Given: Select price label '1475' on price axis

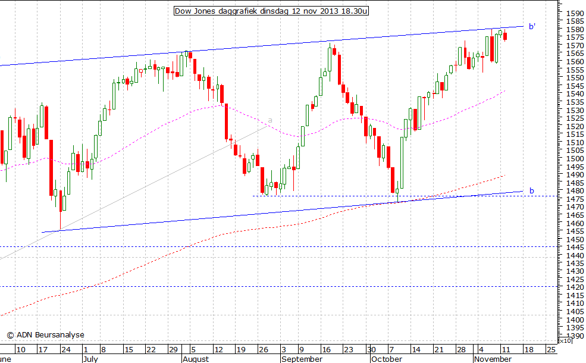Looking at the screenshot, I should pos(575,199).
